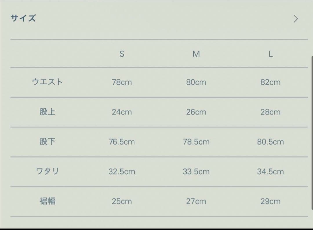Click the 裾幅 row label
The height and width of the screenshot is (230, 313).
pyautogui.click(x=47, y=201)
